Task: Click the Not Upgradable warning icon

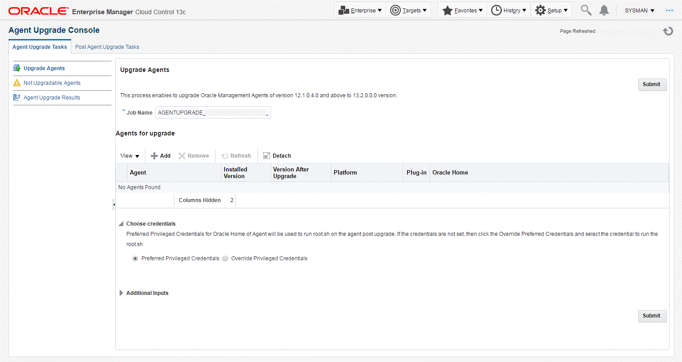Action: pyautogui.click(x=17, y=83)
